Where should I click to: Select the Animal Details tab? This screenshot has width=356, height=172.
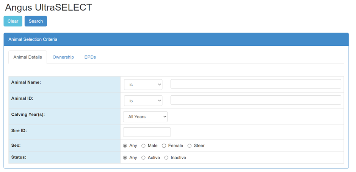(28, 57)
